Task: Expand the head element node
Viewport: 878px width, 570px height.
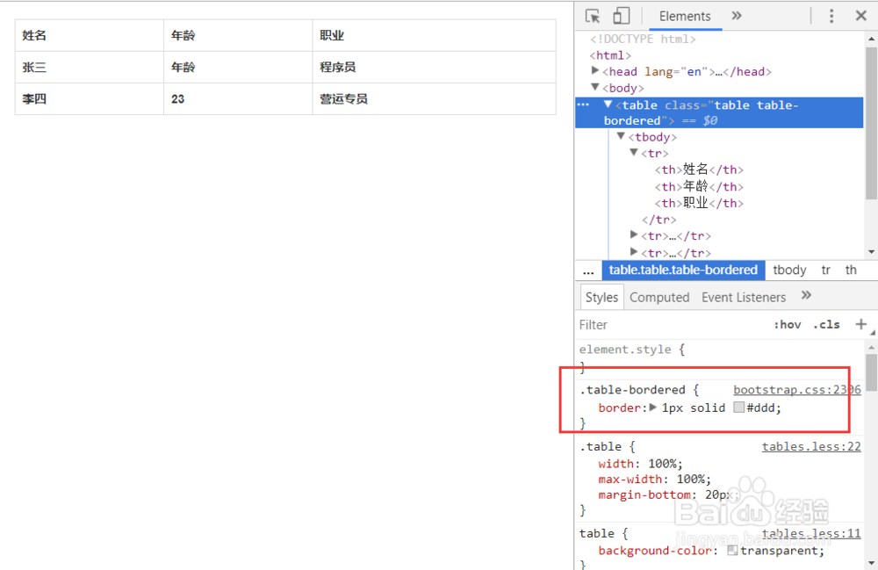Action: (594, 70)
